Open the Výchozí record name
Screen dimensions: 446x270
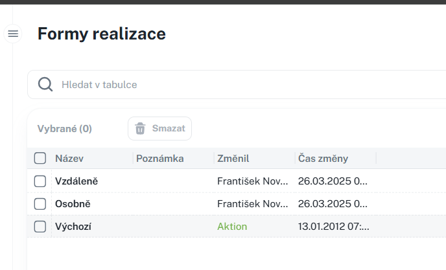73,227
